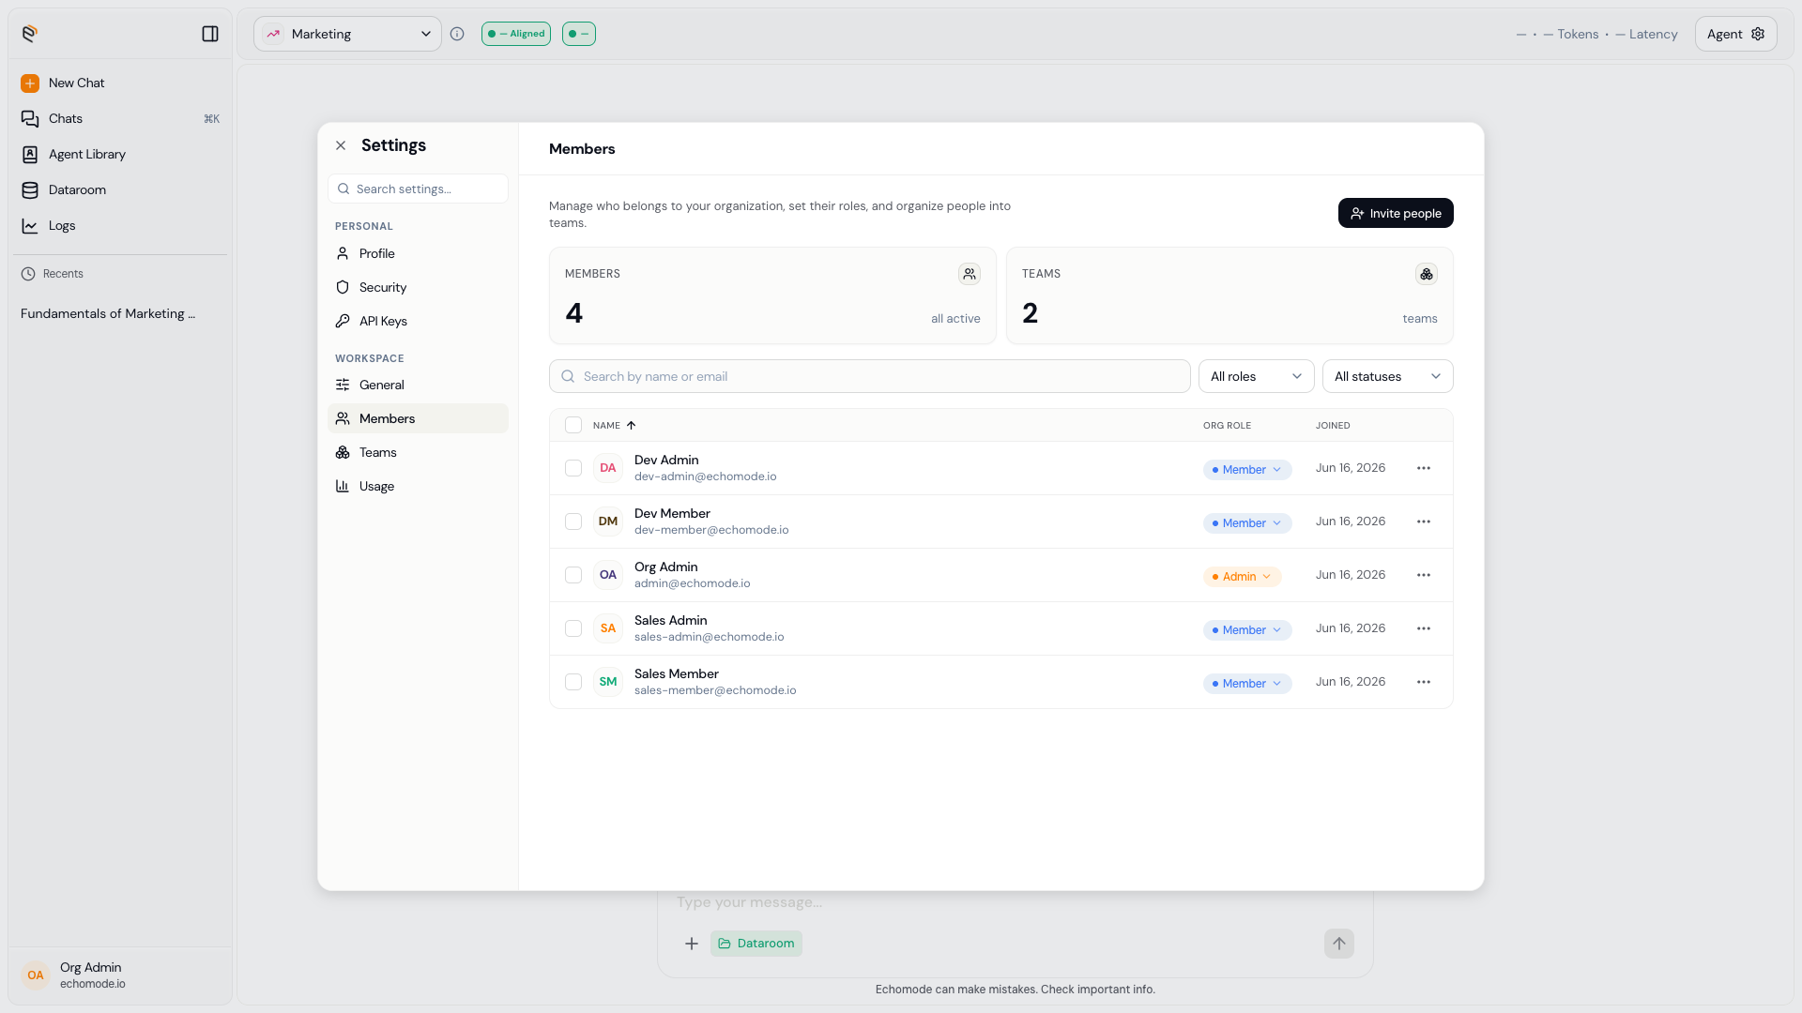Open Sales Admin's Member role dropdown
The height and width of the screenshot is (1013, 1802).
pos(1247,630)
